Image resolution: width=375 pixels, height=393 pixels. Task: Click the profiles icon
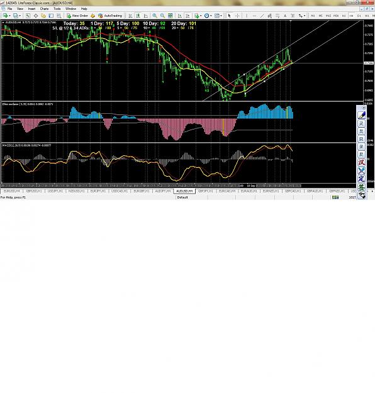[16, 16]
